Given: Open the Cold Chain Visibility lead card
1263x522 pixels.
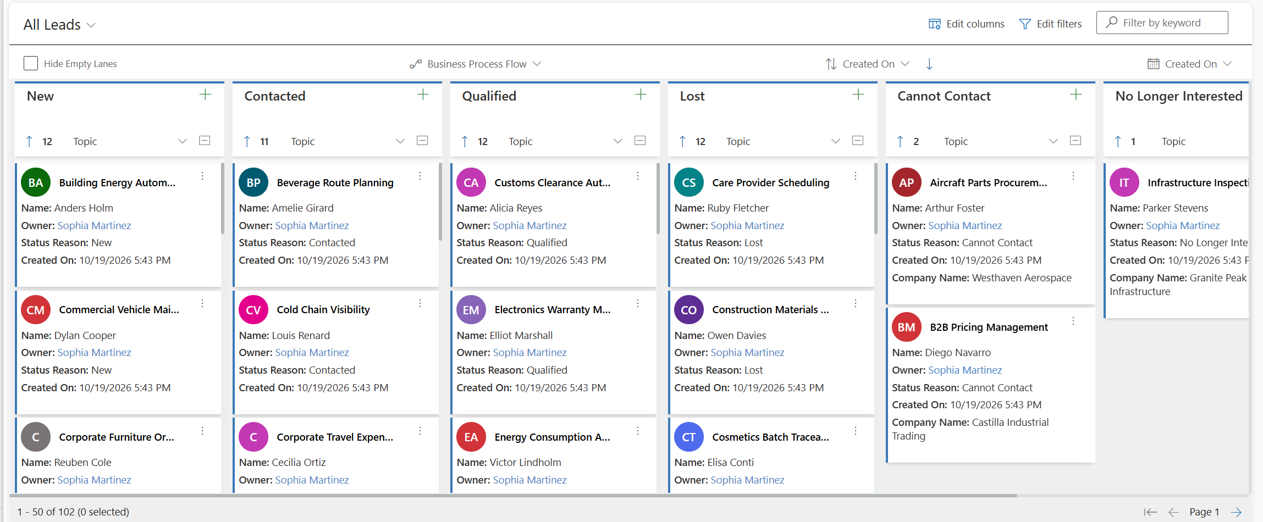Looking at the screenshot, I should [x=323, y=310].
